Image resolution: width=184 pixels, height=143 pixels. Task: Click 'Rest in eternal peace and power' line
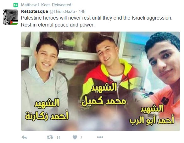[58, 25]
